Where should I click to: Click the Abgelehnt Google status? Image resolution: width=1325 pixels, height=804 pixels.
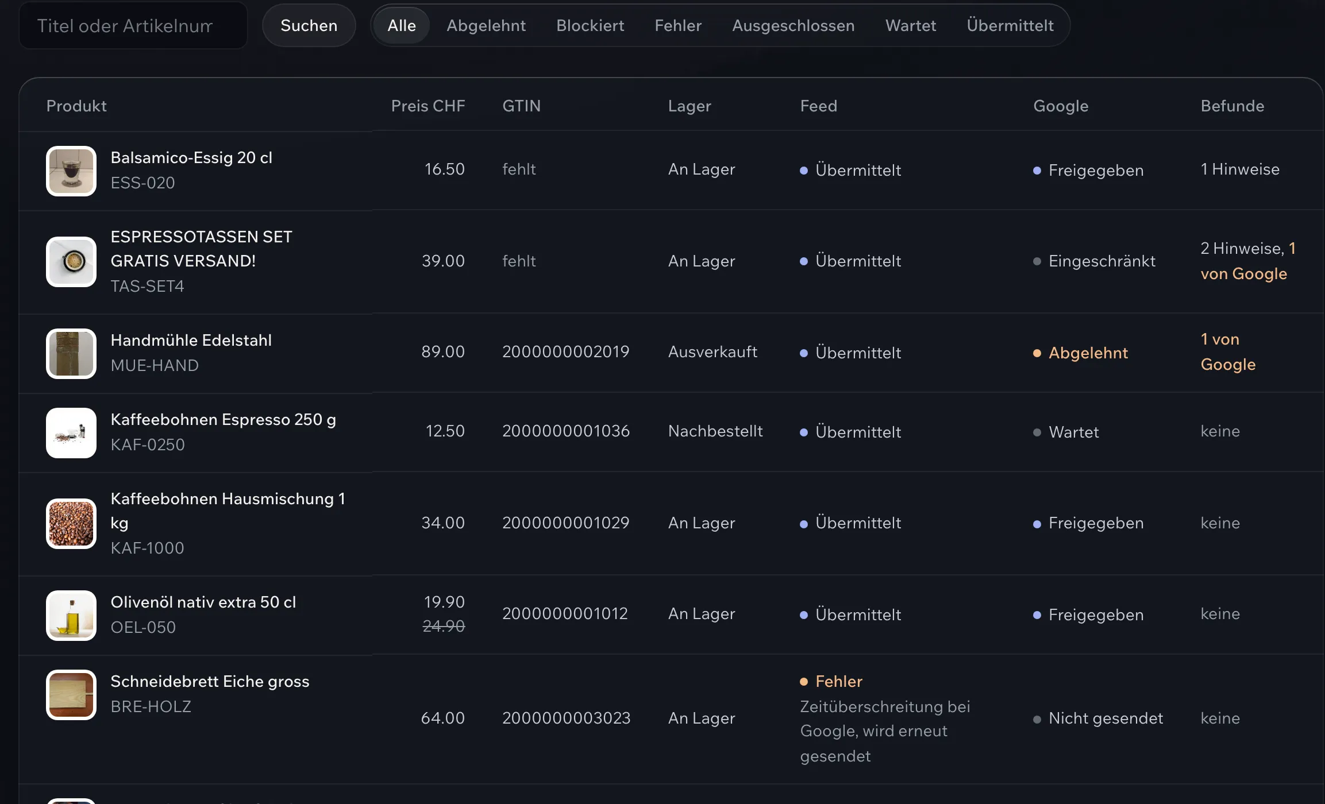coord(1081,353)
